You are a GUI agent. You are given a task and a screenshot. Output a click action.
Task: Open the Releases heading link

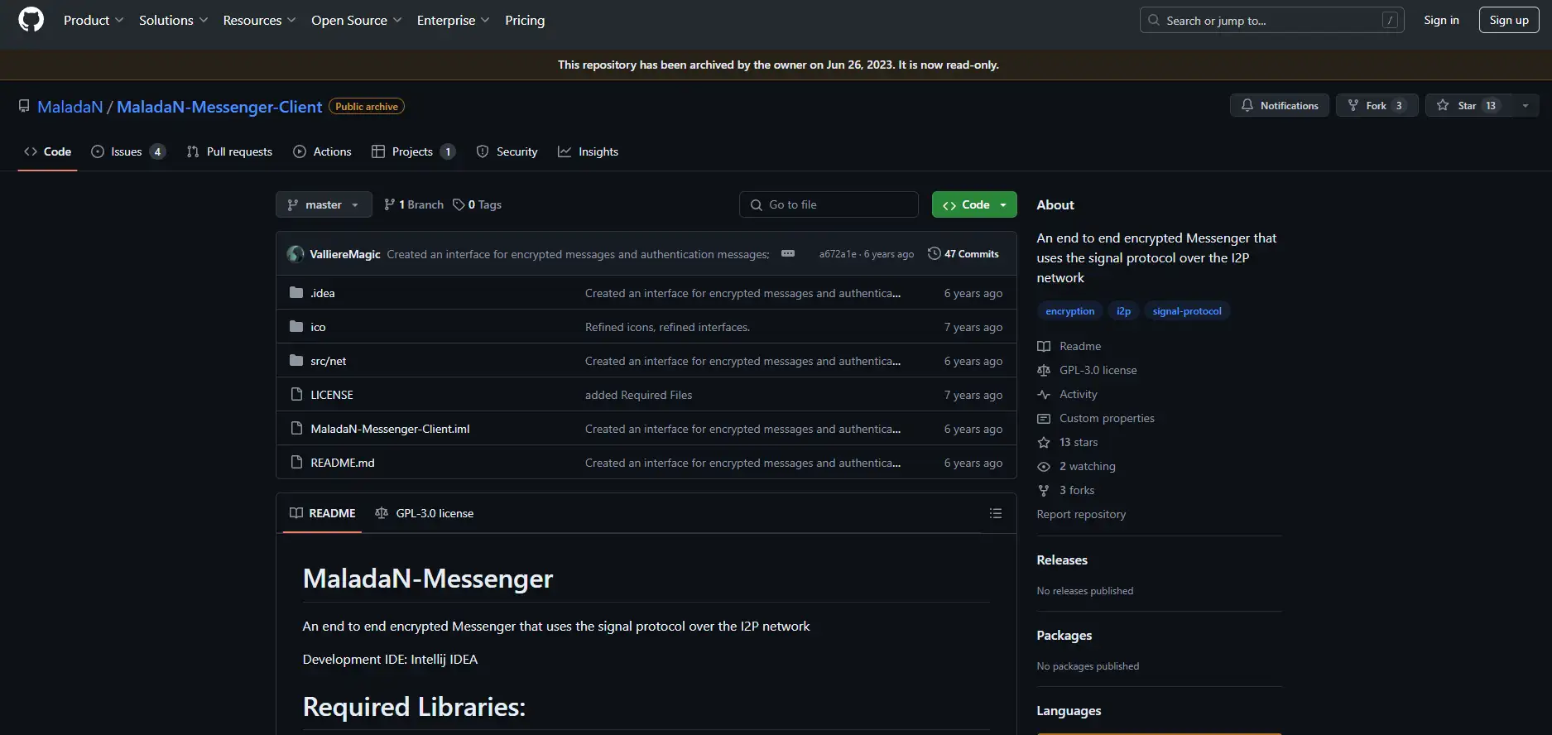(x=1062, y=560)
